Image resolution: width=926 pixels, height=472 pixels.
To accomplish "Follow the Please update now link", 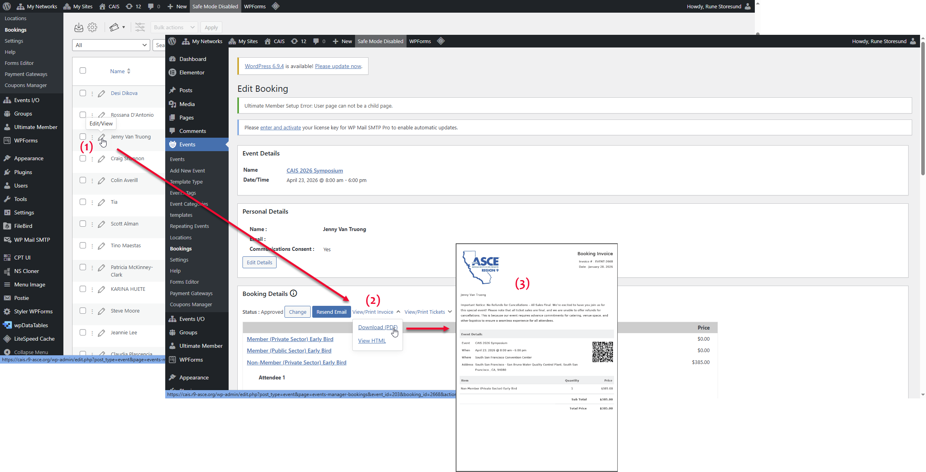I will [x=338, y=66].
